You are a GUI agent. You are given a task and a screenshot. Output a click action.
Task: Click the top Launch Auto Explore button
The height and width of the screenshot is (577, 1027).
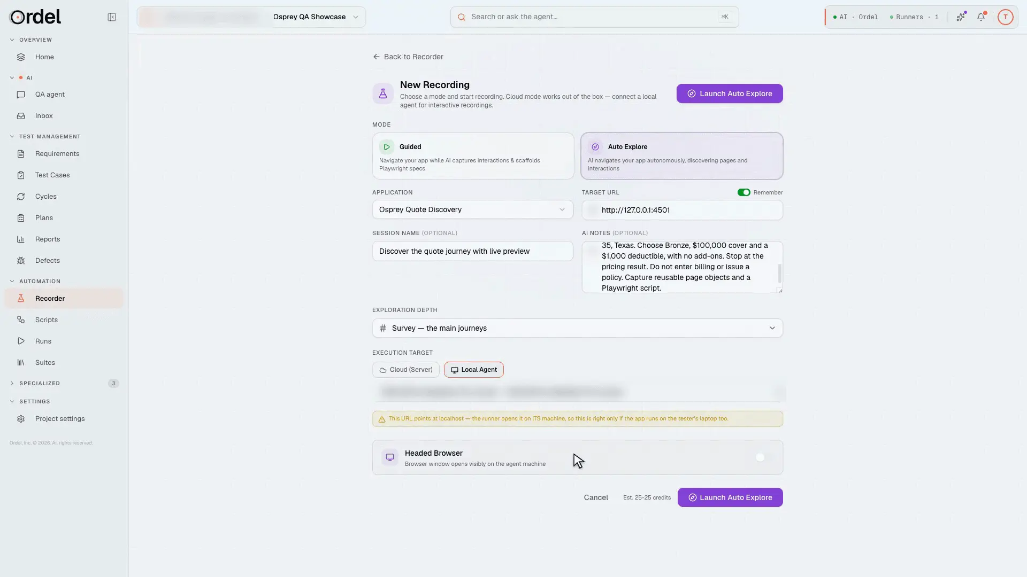tap(730, 93)
